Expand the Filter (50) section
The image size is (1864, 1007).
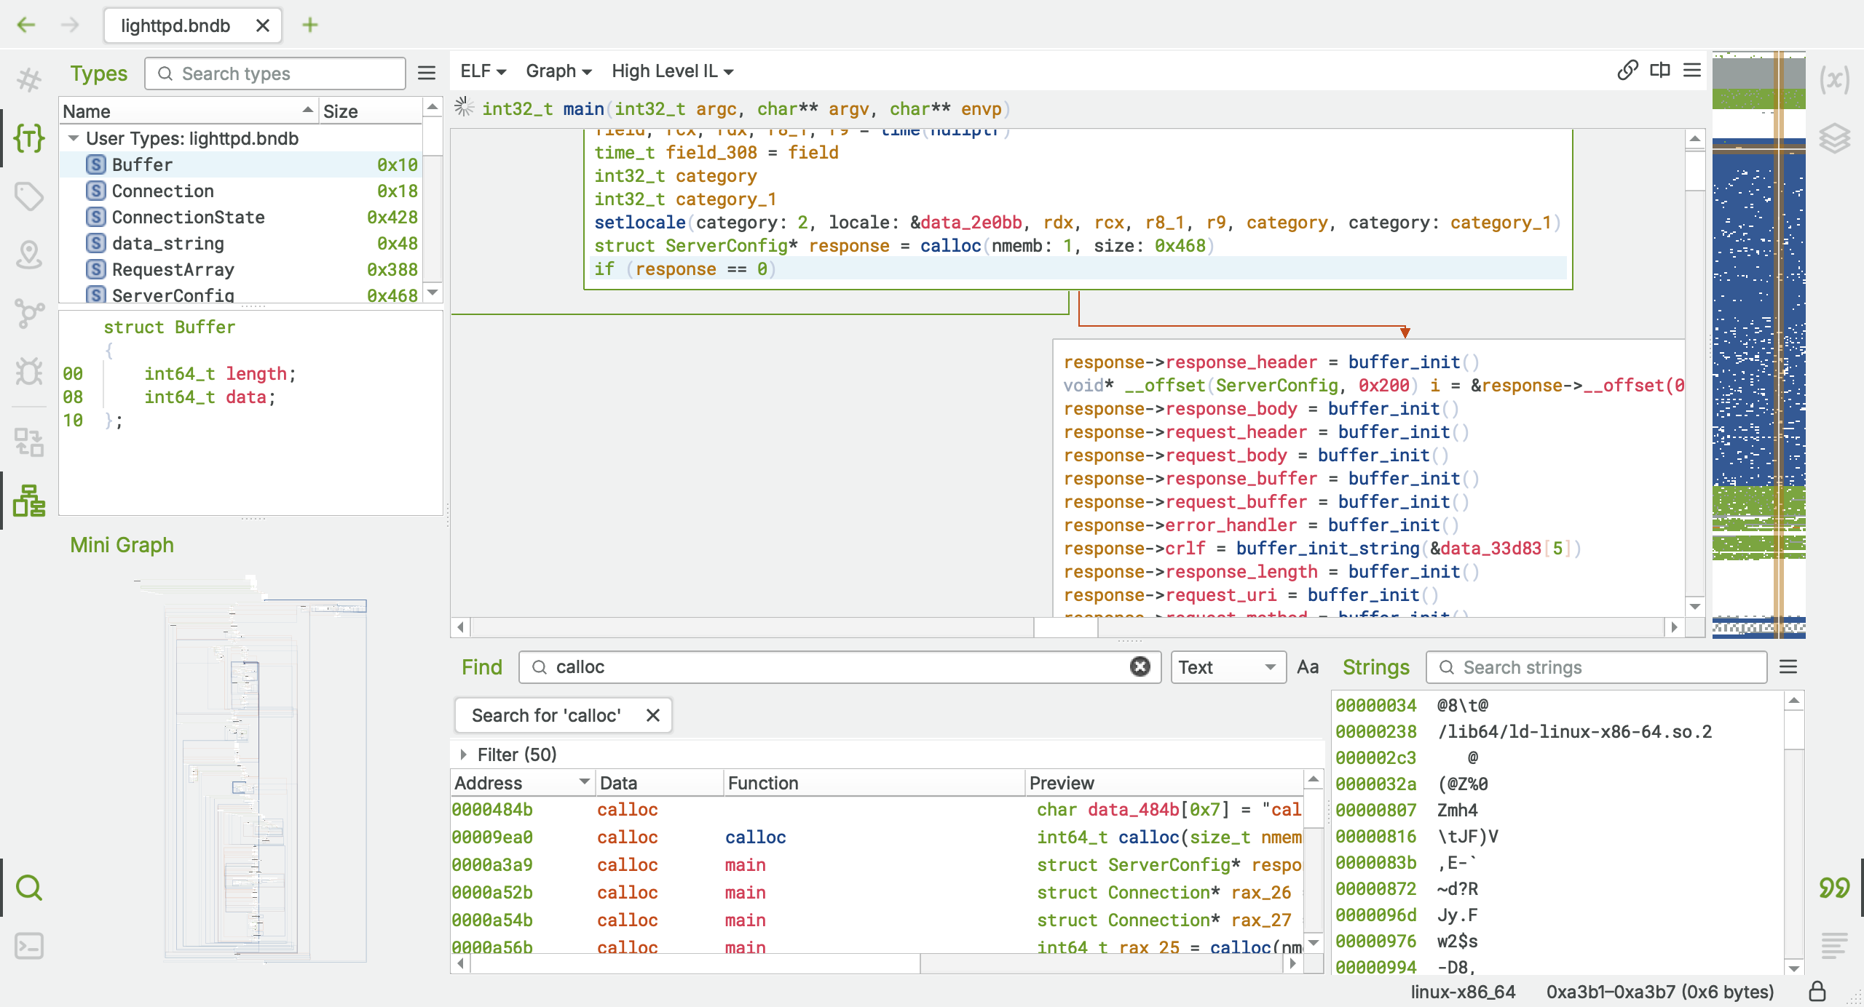pos(463,755)
